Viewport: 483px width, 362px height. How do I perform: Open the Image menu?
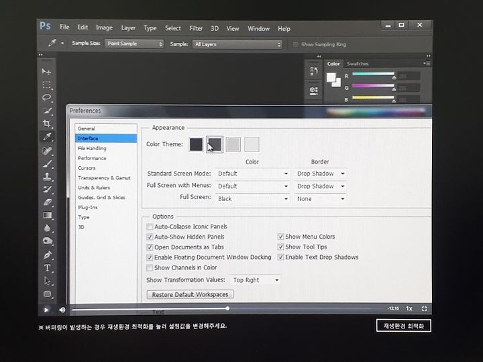click(x=104, y=27)
